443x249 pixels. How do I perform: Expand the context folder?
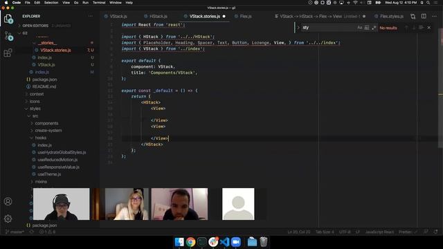click(x=37, y=94)
